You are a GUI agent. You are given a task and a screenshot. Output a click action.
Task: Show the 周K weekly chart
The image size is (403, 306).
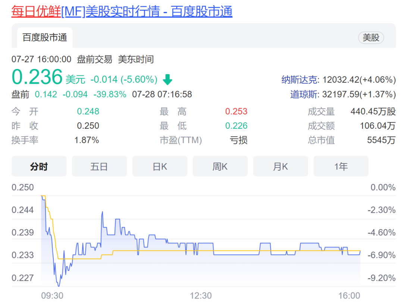(220, 166)
